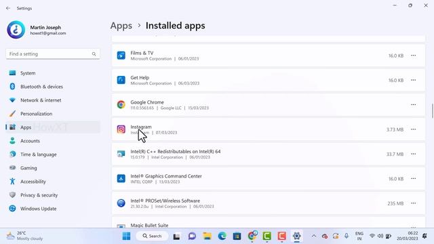
Task: Show hidden system tray icons
Action: click(313, 236)
